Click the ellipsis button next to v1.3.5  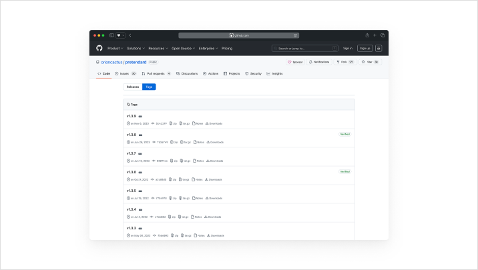tap(141, 191)
